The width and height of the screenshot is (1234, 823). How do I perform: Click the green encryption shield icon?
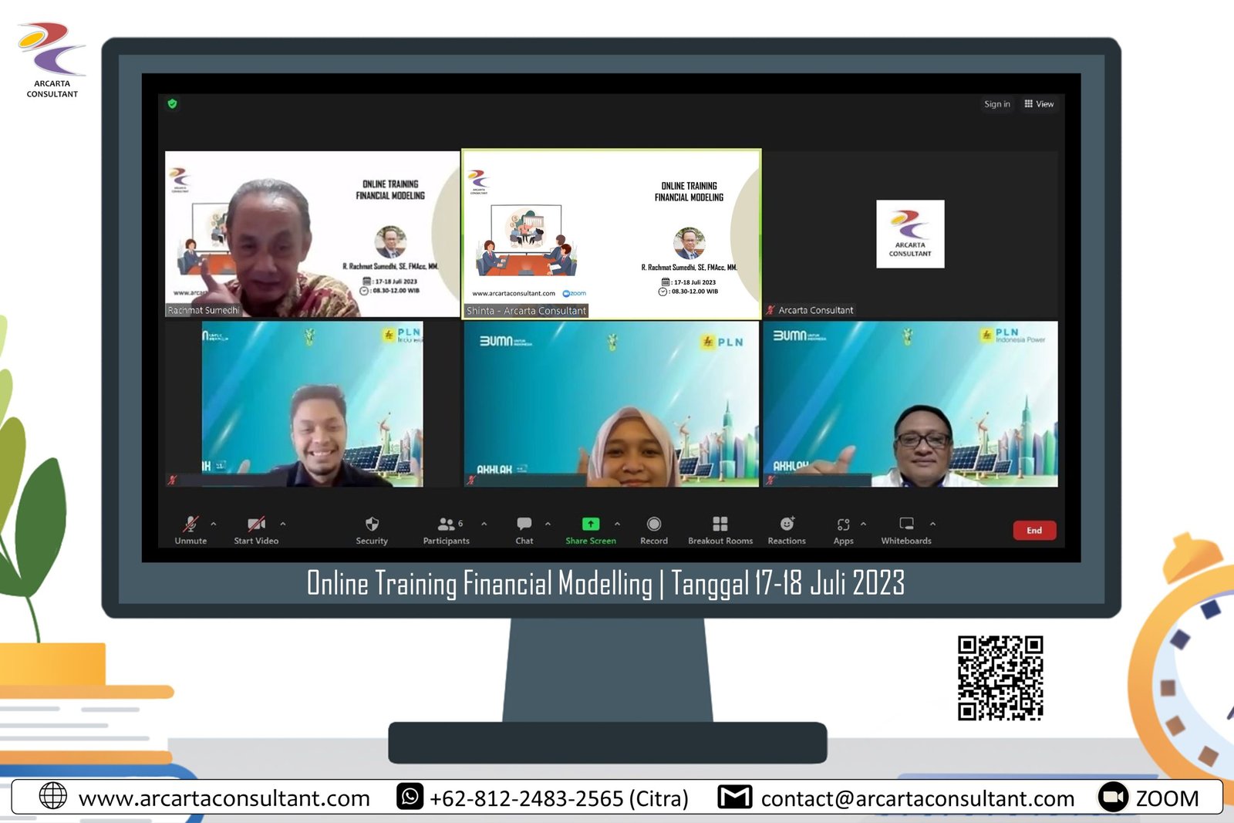point(173,103)
